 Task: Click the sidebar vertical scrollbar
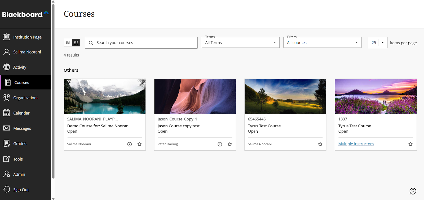click(53, 91)
